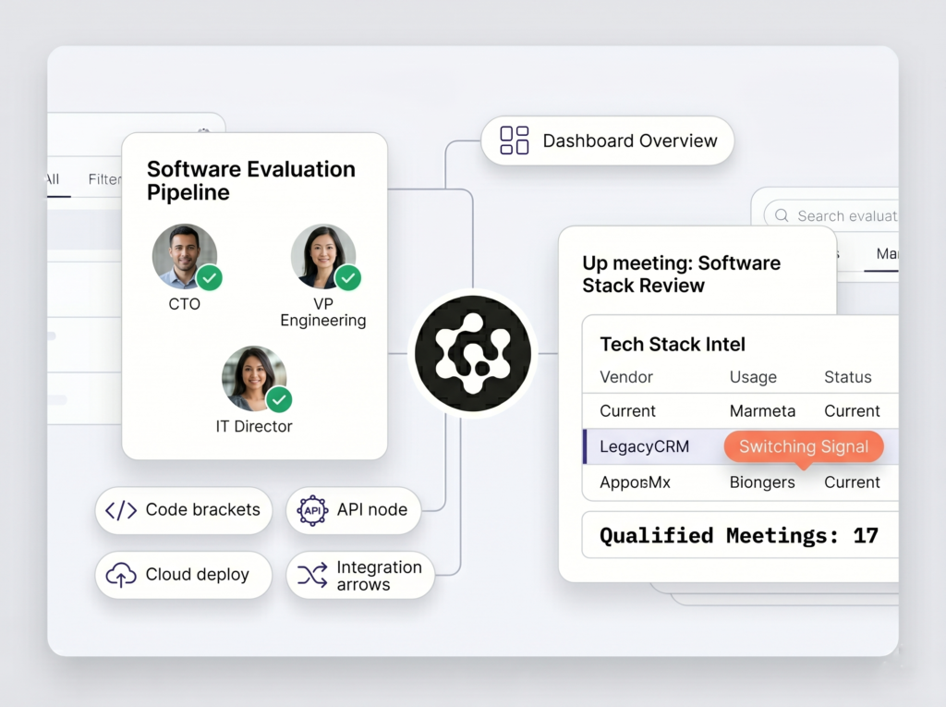Viewport: 946px width, 707px height.
Task: Click the Usage column header
Action: (753, 377)
